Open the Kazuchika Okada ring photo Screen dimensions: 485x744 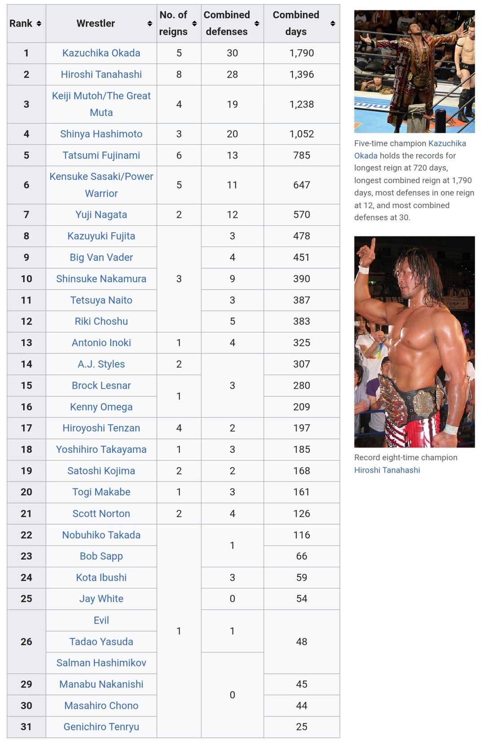(414, 71)
